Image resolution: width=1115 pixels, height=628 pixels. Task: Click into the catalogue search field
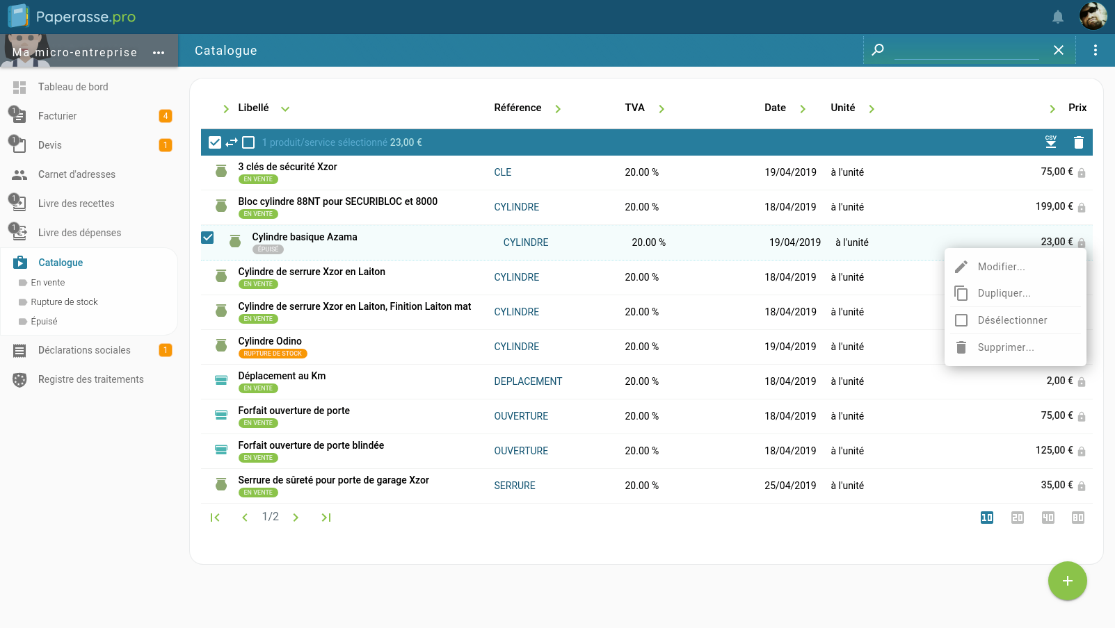tap(966, 51)
